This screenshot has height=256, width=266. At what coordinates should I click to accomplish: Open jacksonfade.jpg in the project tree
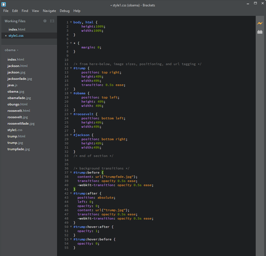click(x=20, y=79)
